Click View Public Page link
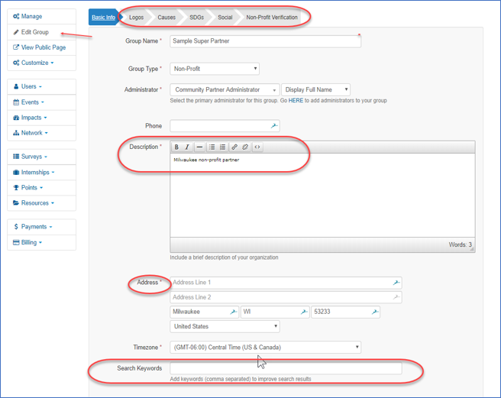501x398 pixels. pyautogui.click(x=41, y=47)
